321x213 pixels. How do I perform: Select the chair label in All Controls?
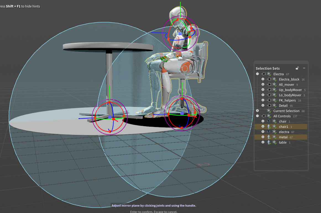point(283,121)
